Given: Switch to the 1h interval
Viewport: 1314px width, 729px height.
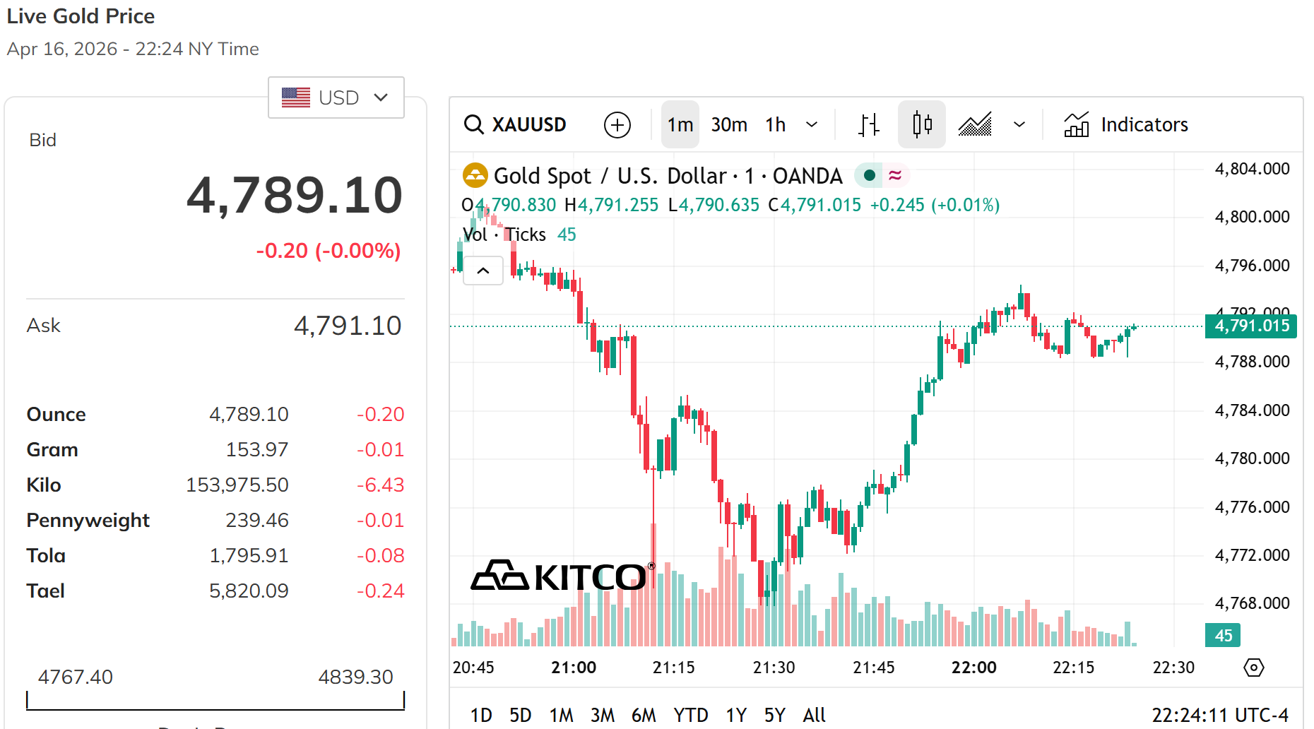Looking at the screenshot, I should (775, 125).
